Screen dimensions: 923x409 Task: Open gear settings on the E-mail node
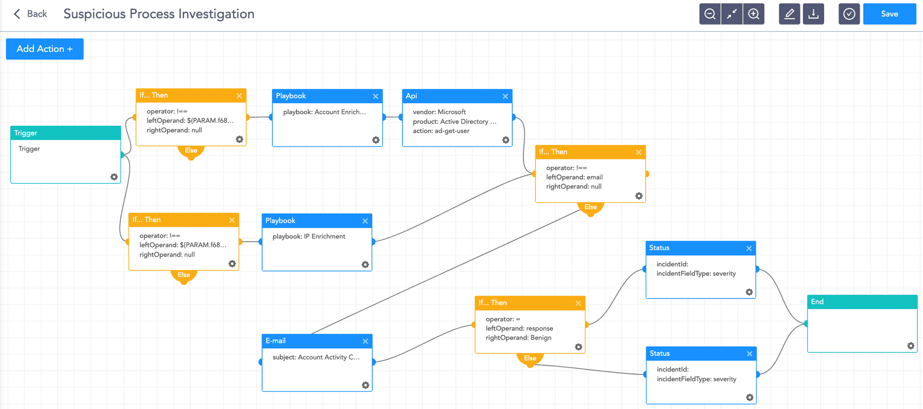coord(365,385)
